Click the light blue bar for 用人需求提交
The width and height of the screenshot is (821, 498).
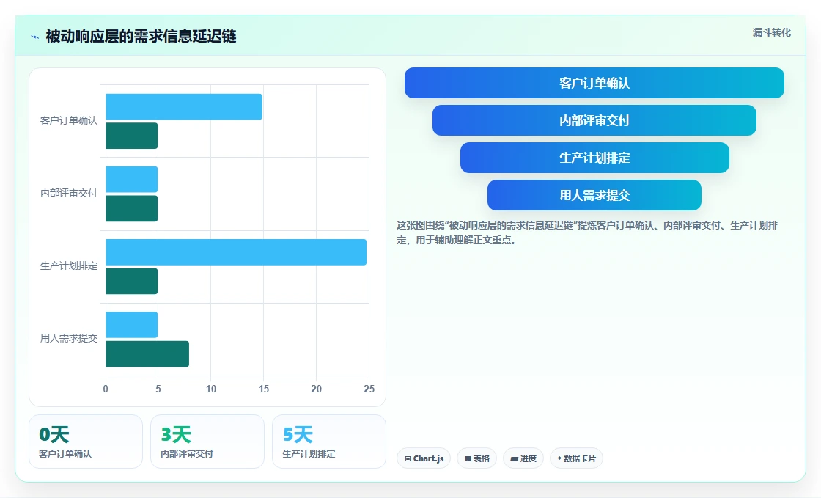[131, 325]
